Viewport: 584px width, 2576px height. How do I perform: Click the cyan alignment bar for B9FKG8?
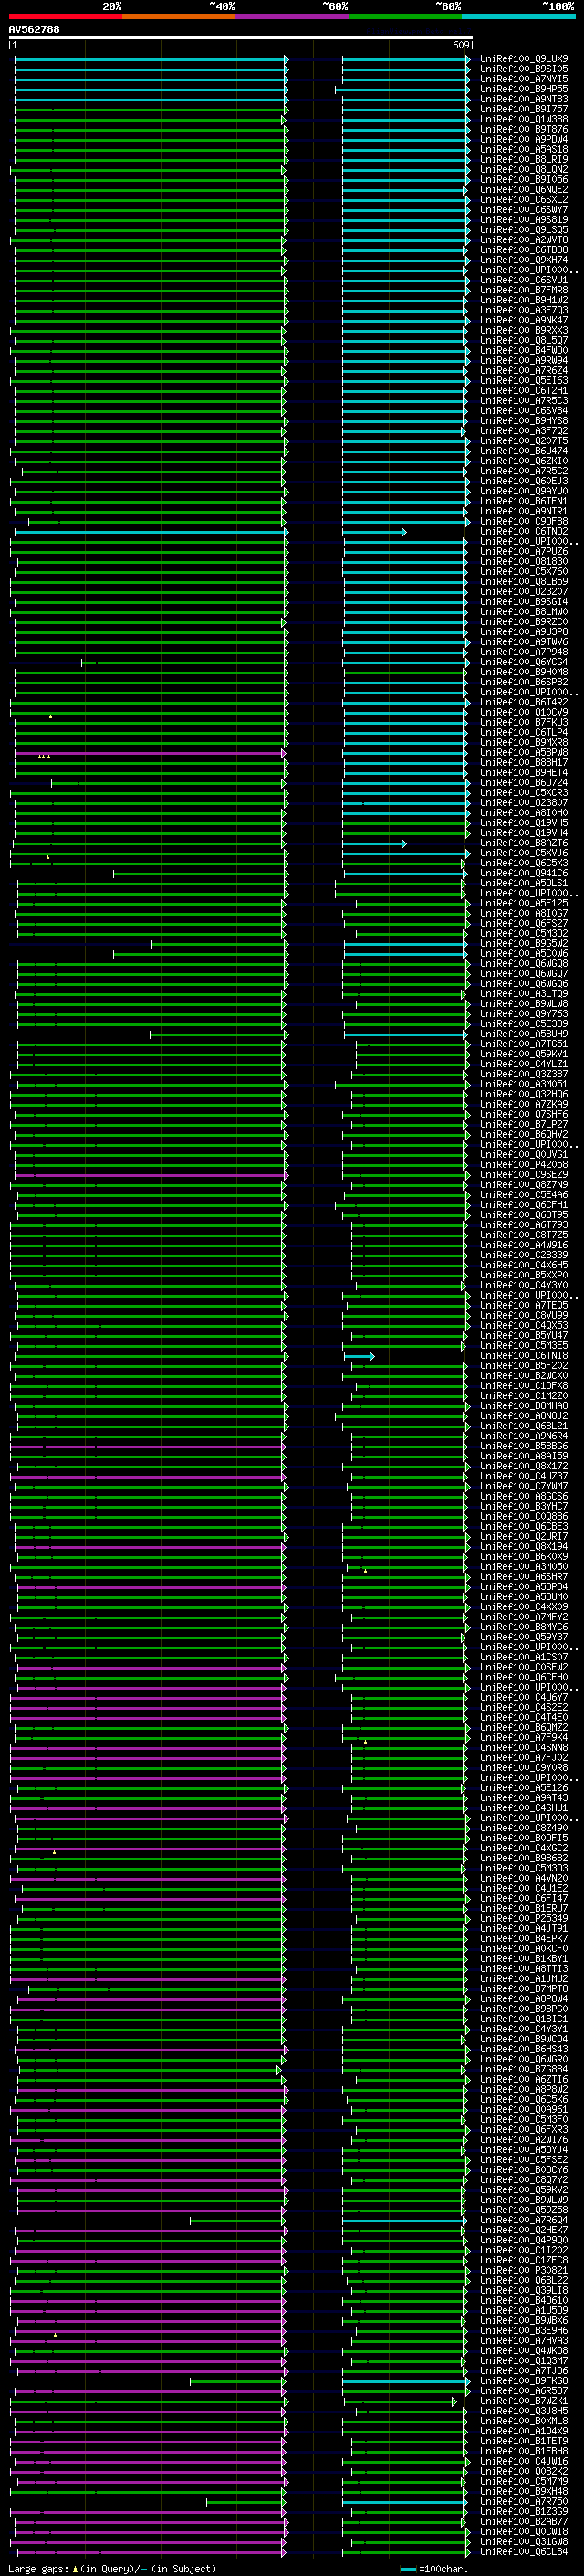pos(404,2381)
